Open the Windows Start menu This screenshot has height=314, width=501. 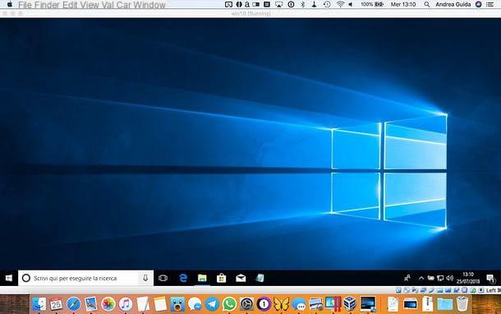click(x=9, y=278)
